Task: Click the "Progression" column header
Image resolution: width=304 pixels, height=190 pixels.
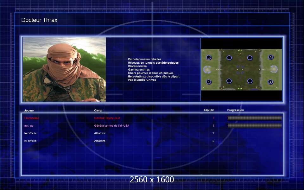Action: click(x=236, y=110)
